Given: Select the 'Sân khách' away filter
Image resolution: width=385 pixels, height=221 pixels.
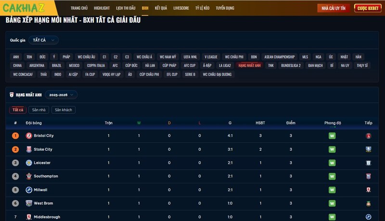Looking at the screenshot, I should pos(64,110).
